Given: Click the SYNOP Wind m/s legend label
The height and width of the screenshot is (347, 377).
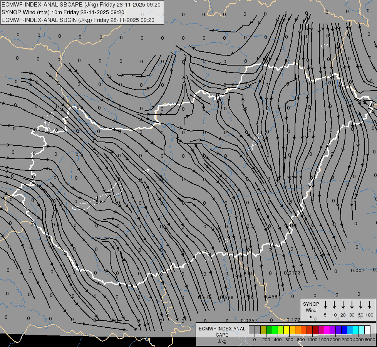Looking at the screenshot, I should (311, 310).
